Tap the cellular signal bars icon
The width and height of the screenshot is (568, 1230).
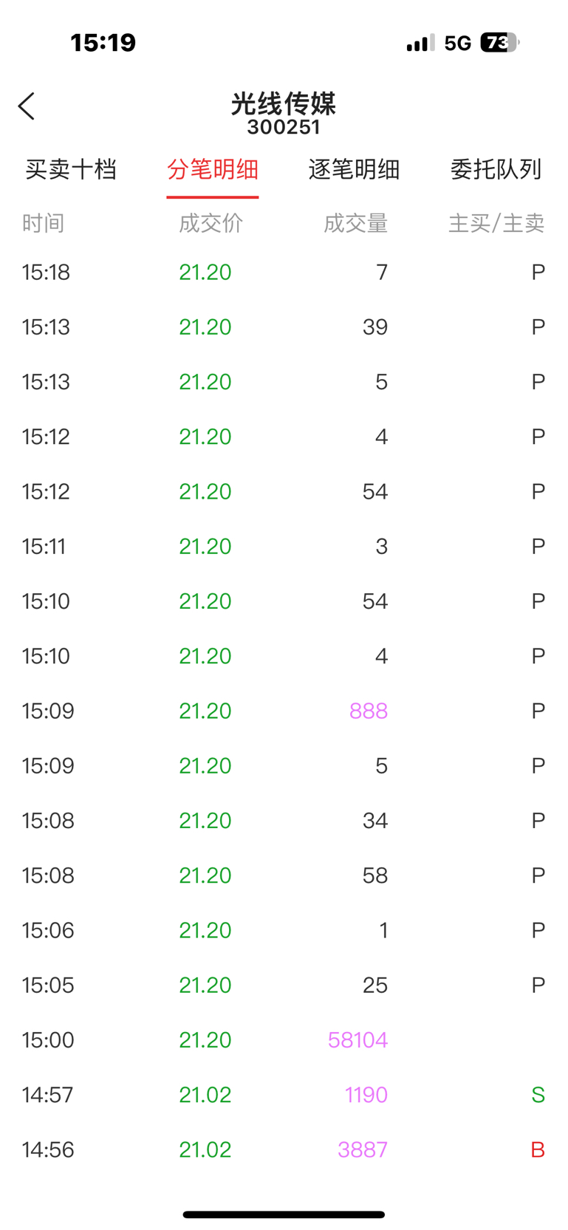(420, 43)
